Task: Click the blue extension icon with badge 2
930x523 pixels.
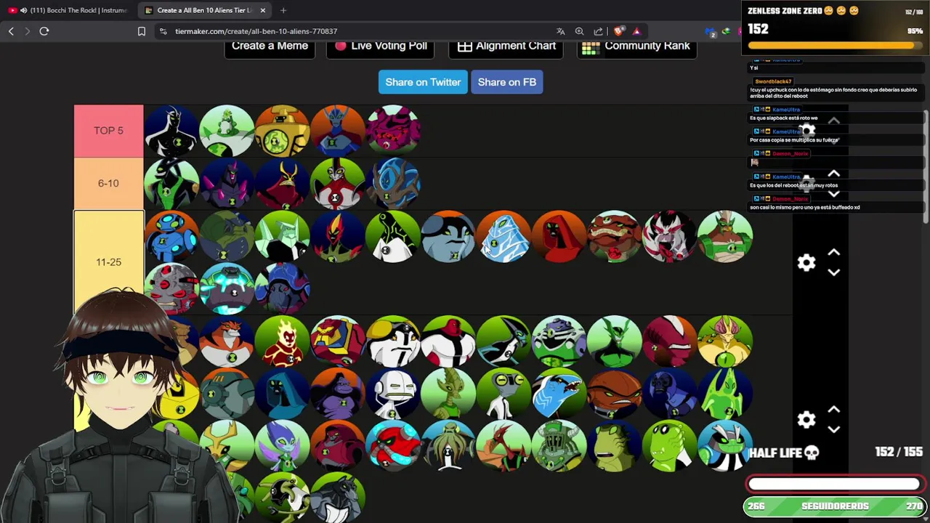Action: 711,31
